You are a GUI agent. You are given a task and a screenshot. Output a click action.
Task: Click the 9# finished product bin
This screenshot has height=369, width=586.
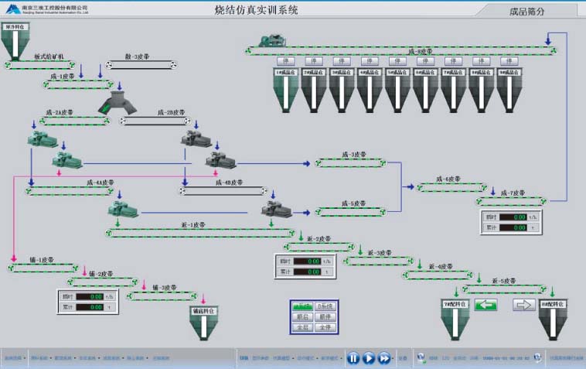coord(507,89)
